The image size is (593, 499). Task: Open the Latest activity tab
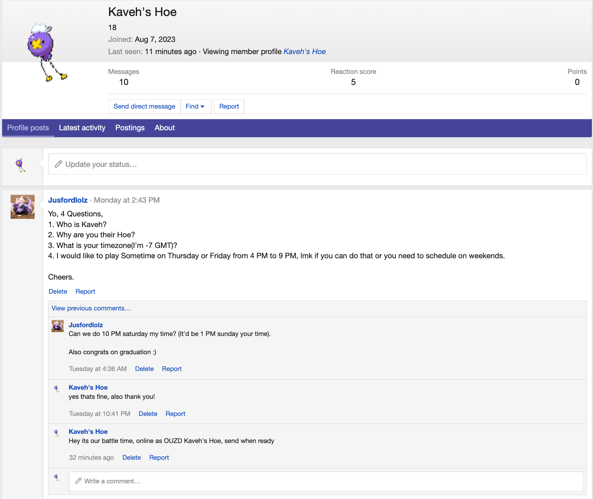[x=82, y=128]
